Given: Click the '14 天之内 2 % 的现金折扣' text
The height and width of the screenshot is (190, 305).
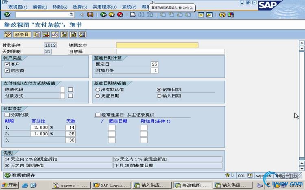Looking at the screenshot, I should coord(31,159).
